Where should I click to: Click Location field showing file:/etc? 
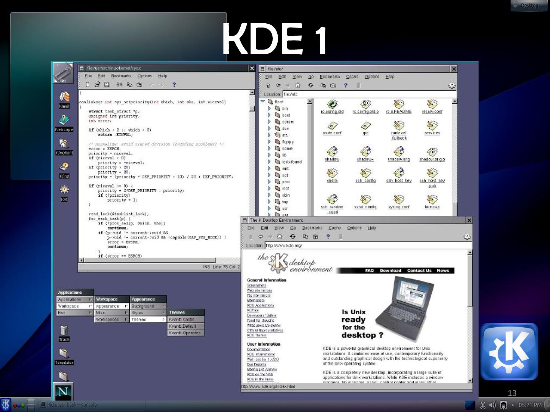point(369,94)
